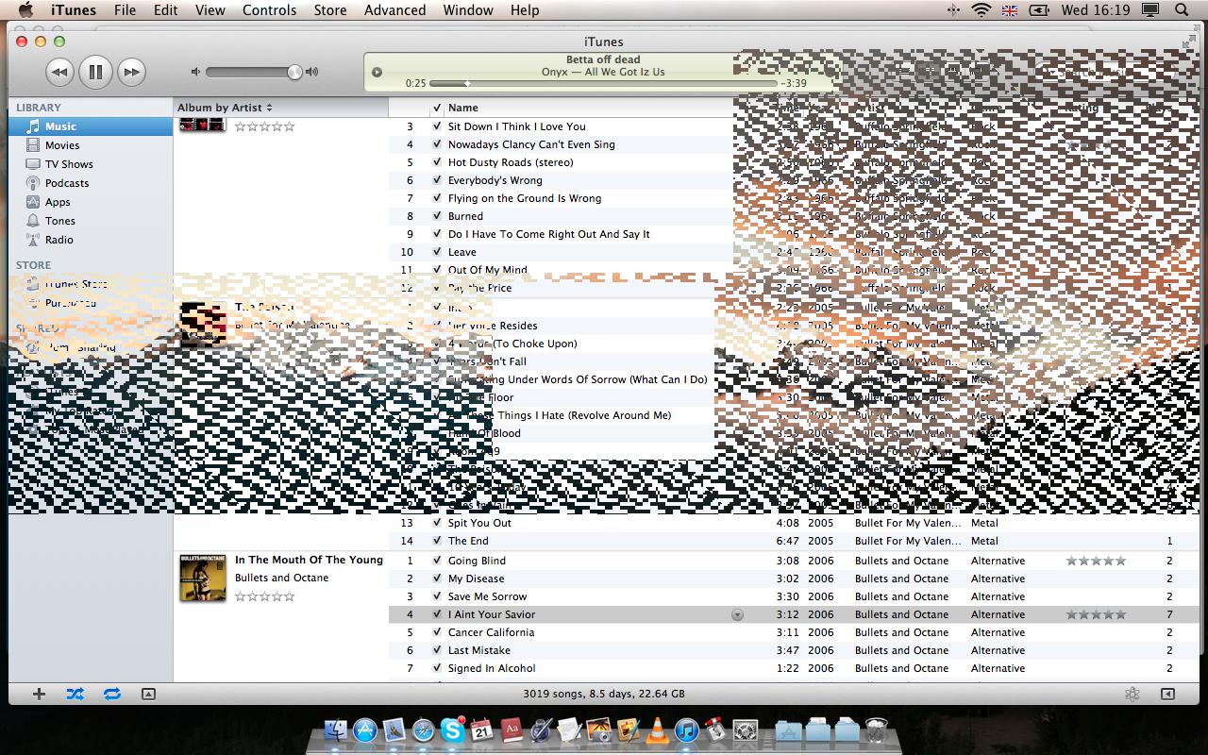This screenshot has height=755, width=1208.
Task: Uncheck Hot Dusty Roads (stereo) checkbox
Action: (x=437, y=162)
